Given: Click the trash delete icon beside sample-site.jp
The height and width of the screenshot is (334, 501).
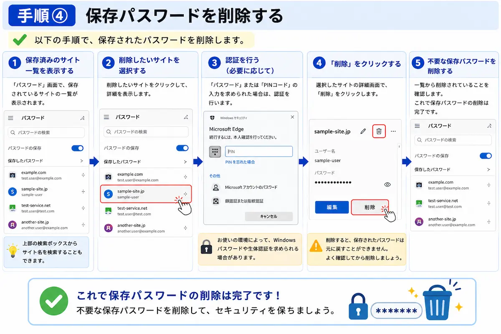Looking at the screenshot, I should [x=379, y=131].
